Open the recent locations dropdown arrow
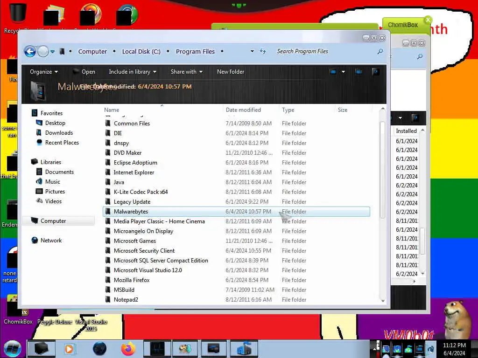The height and width of the screenshot is (358, 478). click(52, 51)
